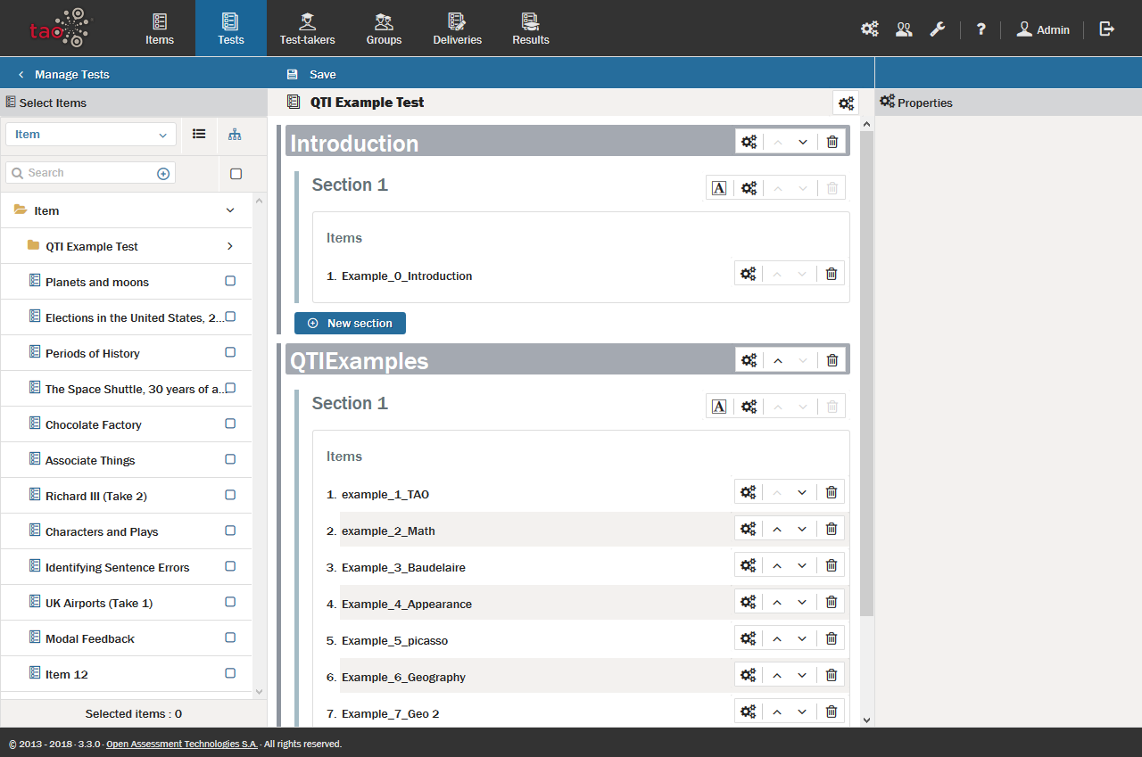Expand the QTI Example Test folder

(229, 246)
